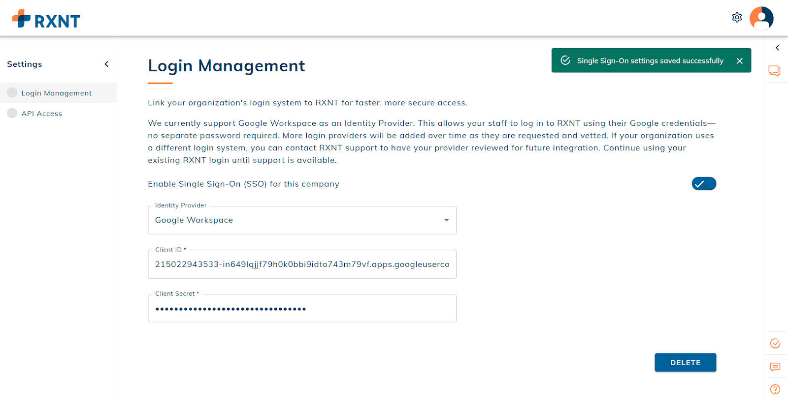Click the circled checkmark icon in right sidebar
This screenshot has width=788, height=402.
(x=775, y=343)
